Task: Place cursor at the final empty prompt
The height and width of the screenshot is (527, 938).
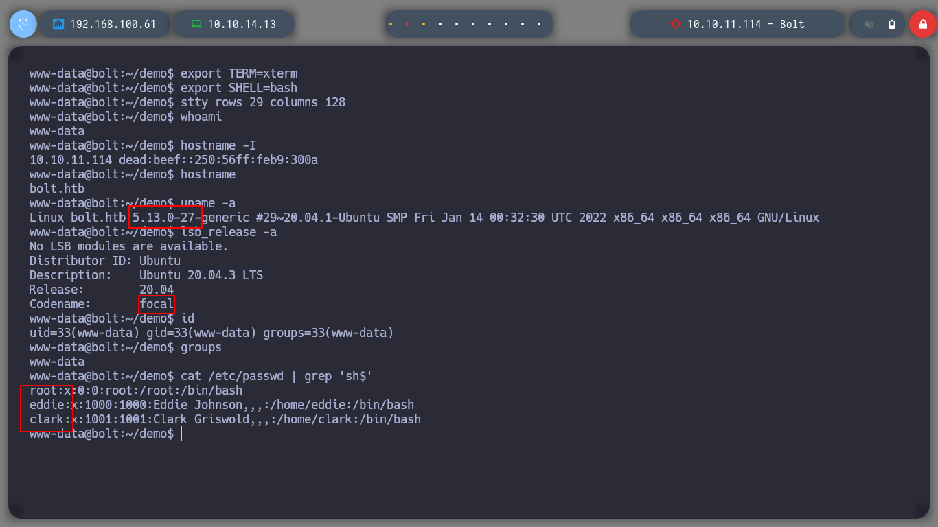Action: (x=181, y=434)
